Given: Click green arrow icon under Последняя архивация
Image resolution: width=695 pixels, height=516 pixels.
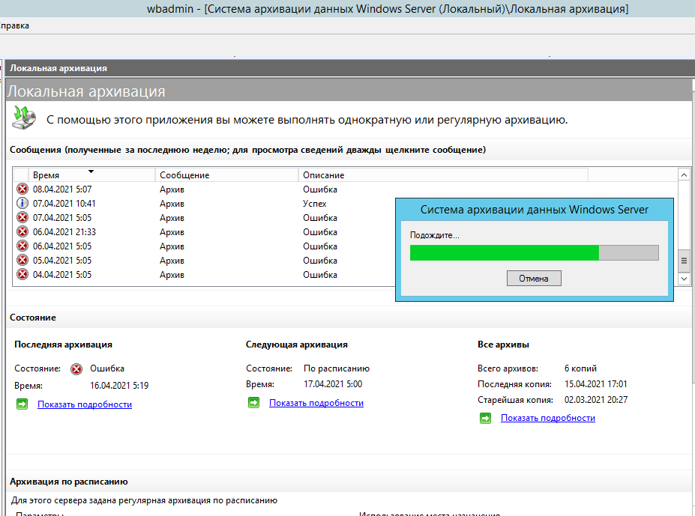Looking at the screenshot, I should click(22, 404).
